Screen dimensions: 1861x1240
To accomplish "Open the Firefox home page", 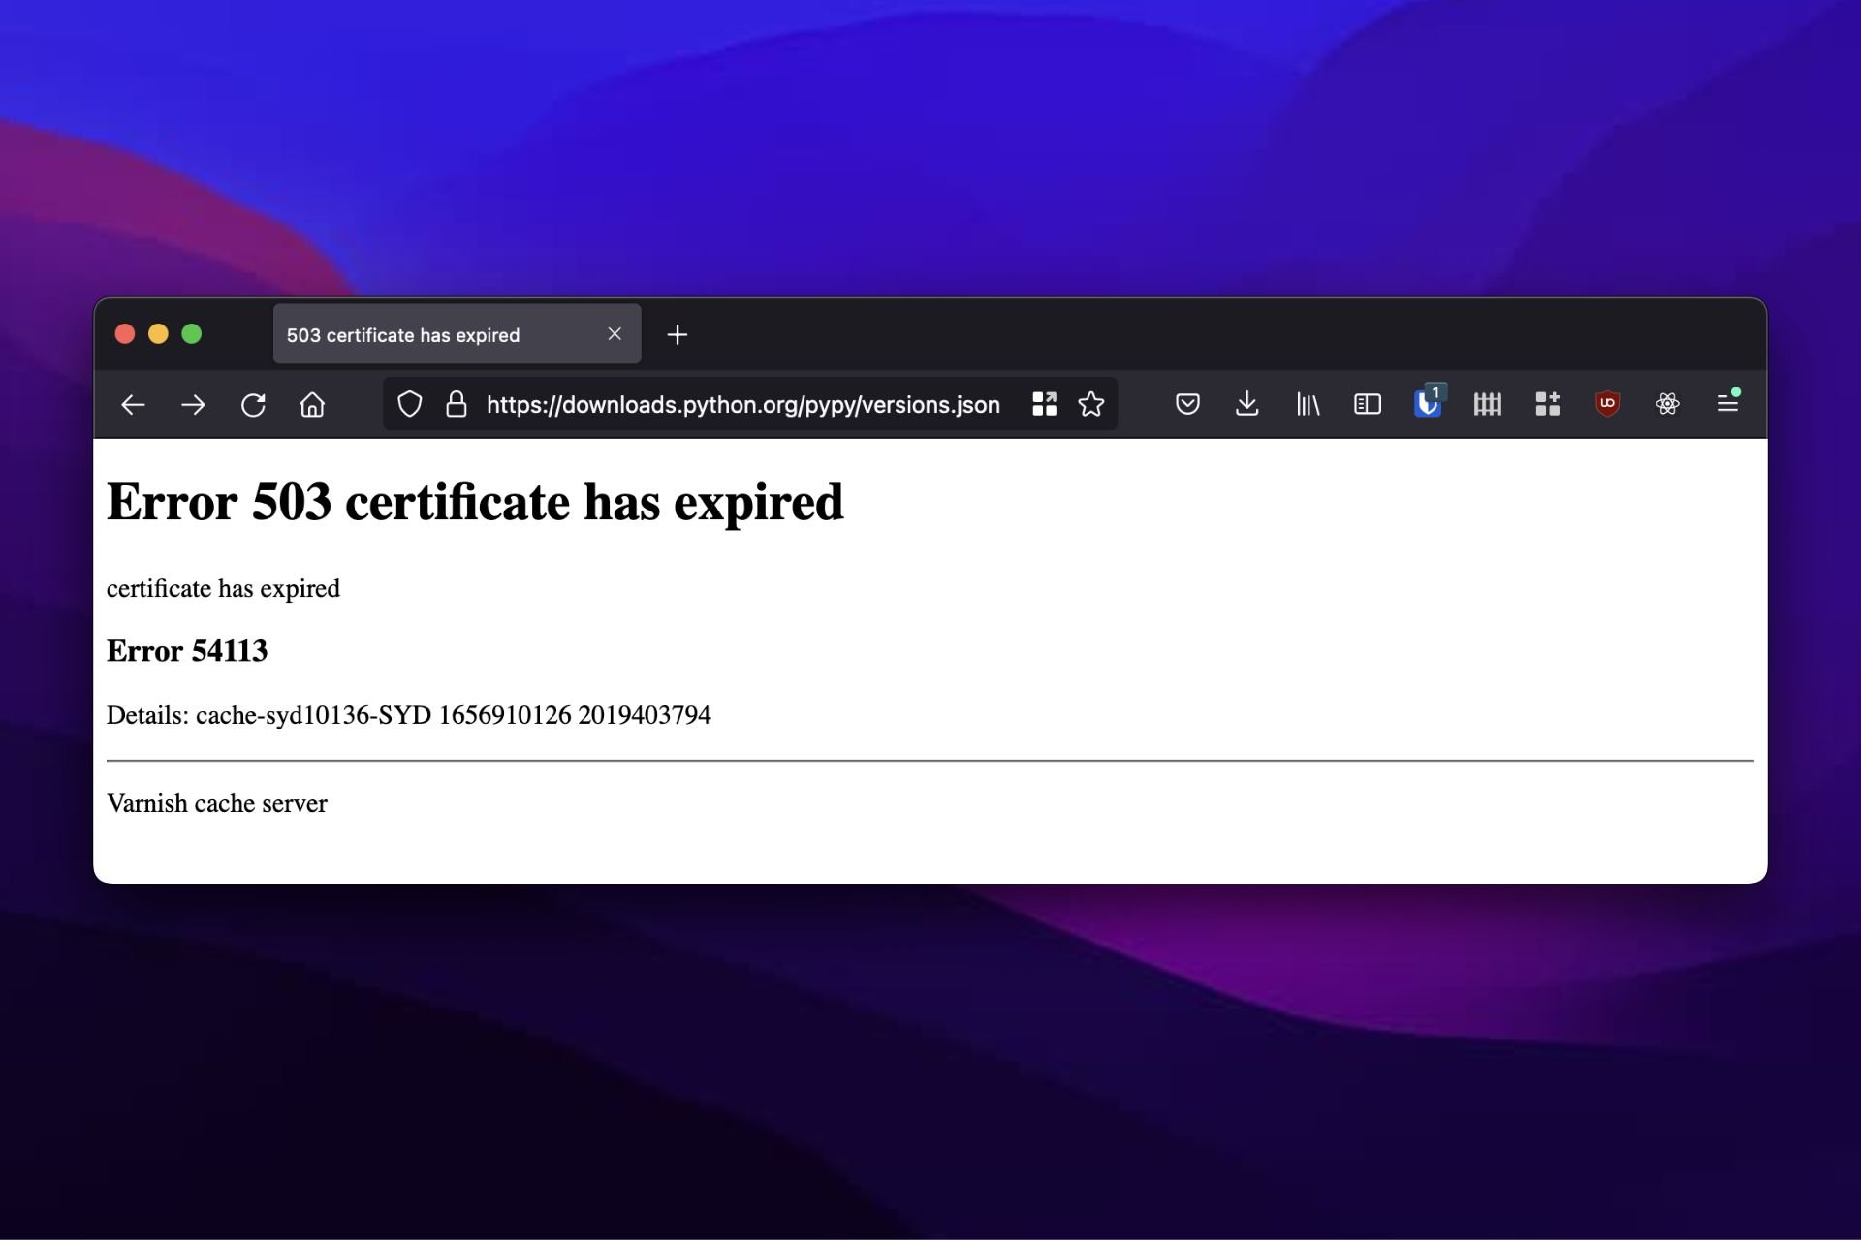I will point(312,405).
